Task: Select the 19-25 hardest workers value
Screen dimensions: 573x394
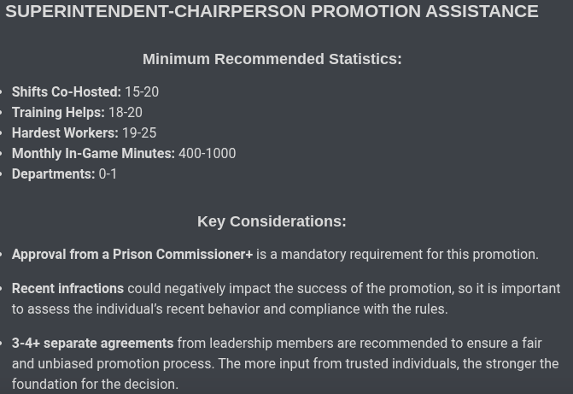Action: pyautogui.click(x=139, y=132)
